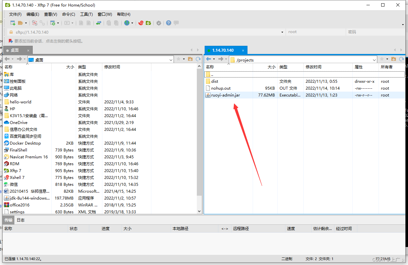
Task: Click the feedback speech bubble icon
Action: 176,23
